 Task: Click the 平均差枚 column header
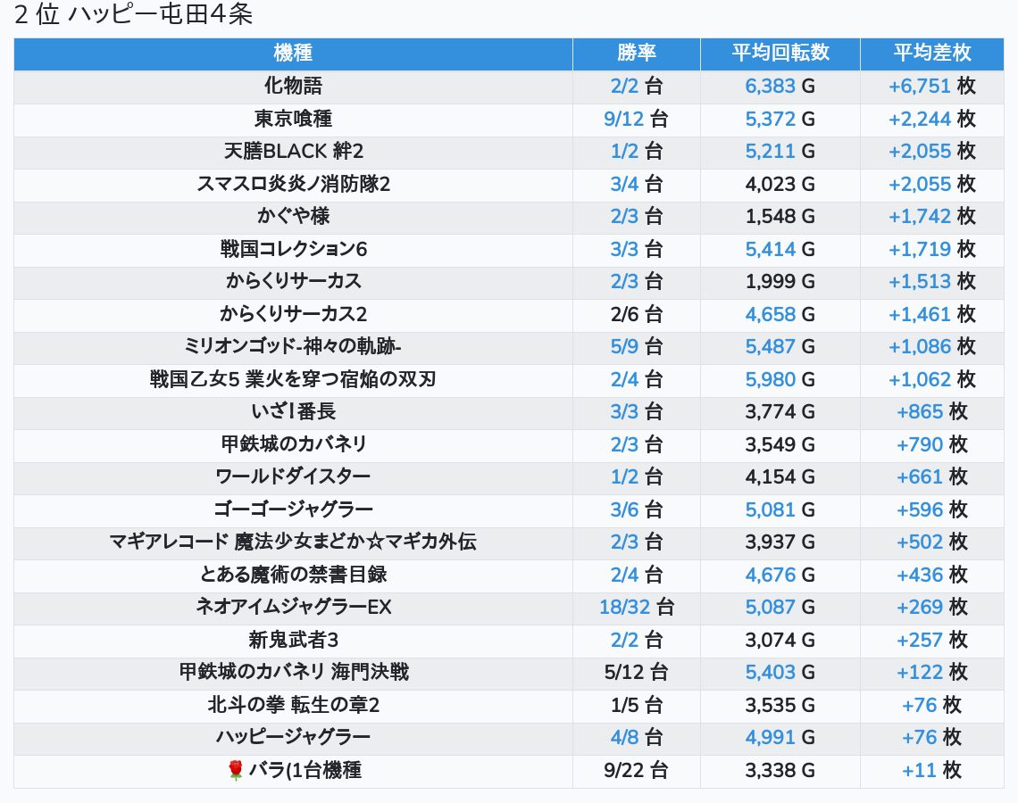931,54
